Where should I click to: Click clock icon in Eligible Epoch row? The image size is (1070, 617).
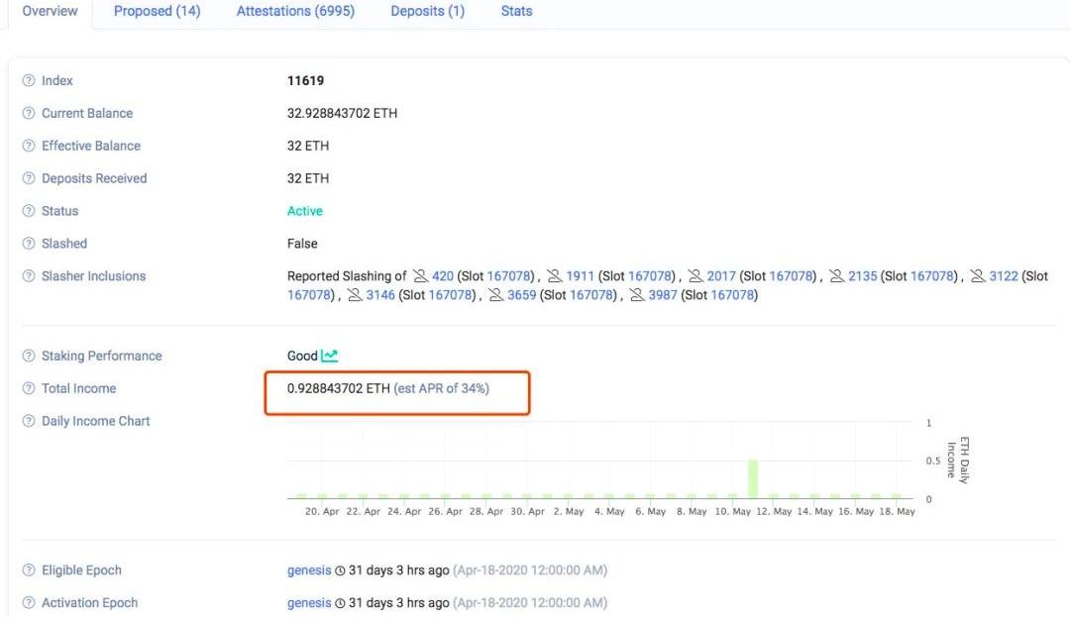click(340, 570)
